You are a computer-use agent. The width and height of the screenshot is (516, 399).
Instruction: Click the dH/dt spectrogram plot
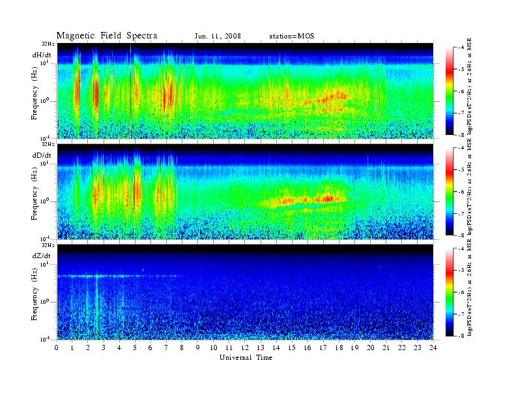click(245, 91)
